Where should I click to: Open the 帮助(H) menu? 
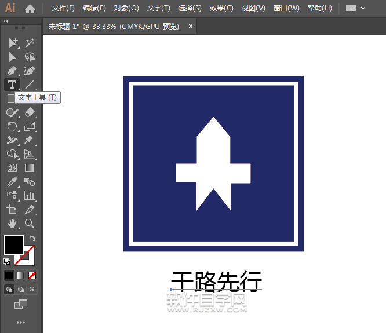(320, 8)
